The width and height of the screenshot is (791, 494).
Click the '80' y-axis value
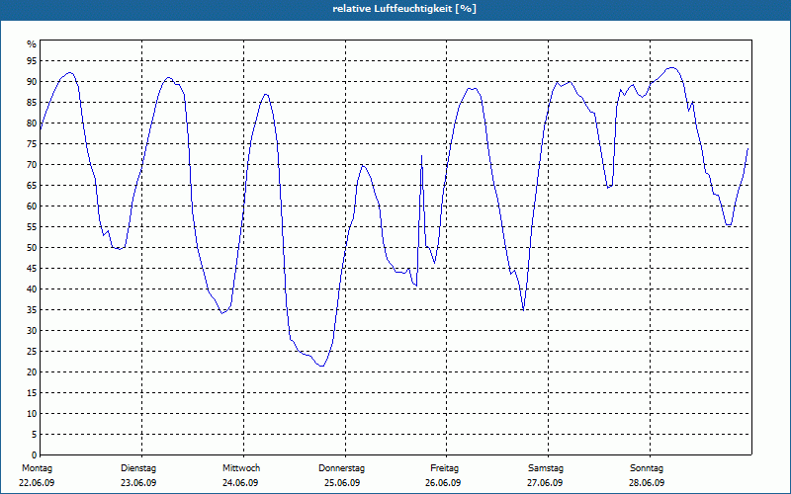[x=32, y=123]
